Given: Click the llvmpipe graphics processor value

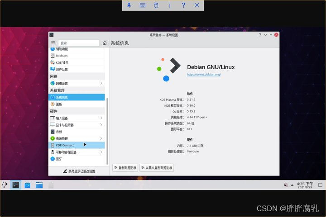Looking at the screenshot, I should point(193,151).
